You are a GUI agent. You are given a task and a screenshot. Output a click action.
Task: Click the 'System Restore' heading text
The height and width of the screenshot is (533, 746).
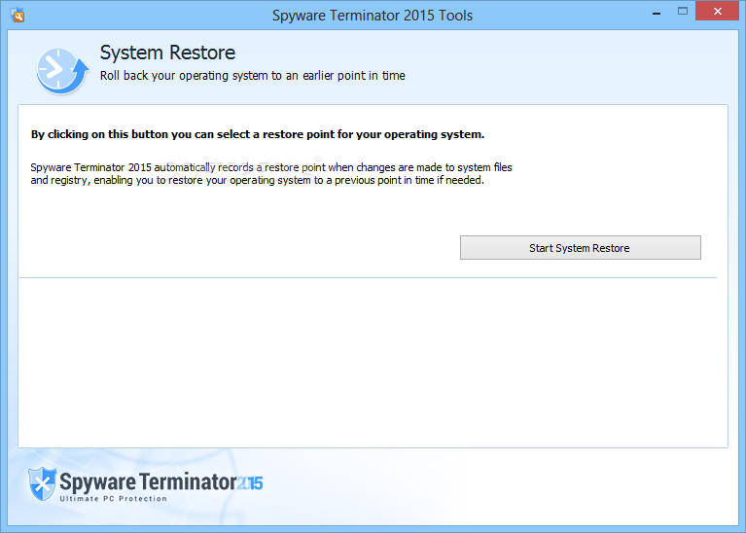167,53
